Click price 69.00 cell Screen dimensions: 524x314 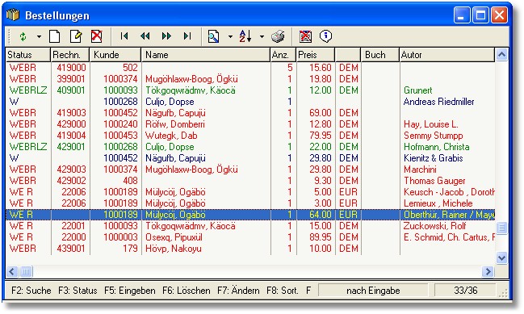point(321,113)
